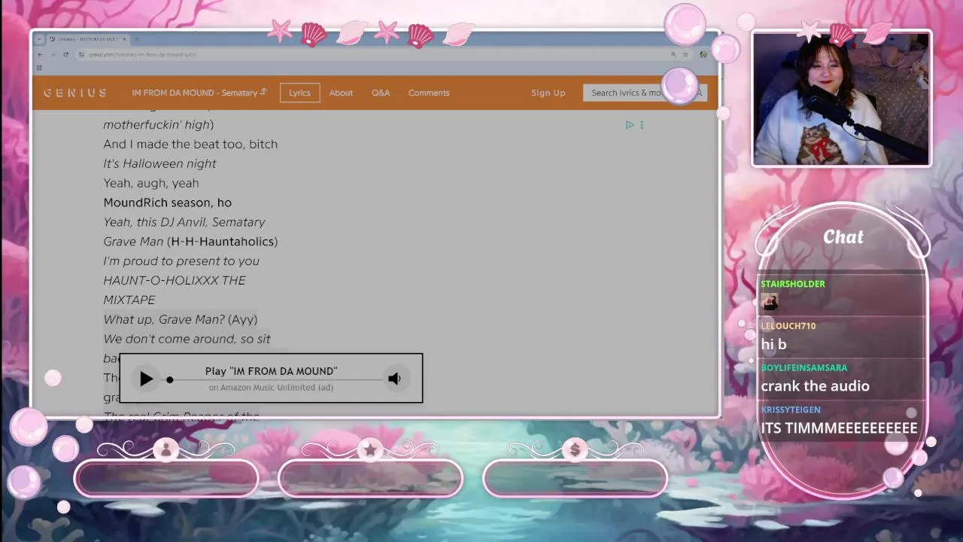Screen dimensions: 963x542
Task: Open the browser profile avatar
Action: (703, 54)
